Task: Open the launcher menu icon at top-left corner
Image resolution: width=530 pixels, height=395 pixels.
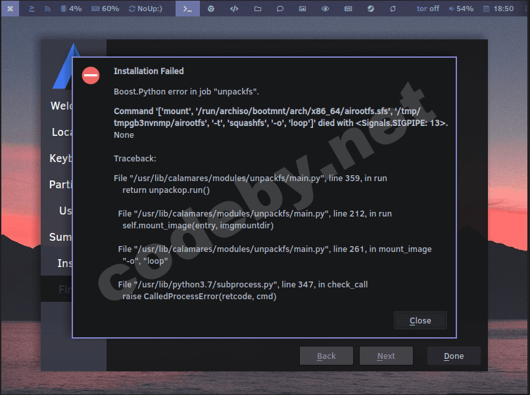Action: pyautogui.click(x=10, y=9)
